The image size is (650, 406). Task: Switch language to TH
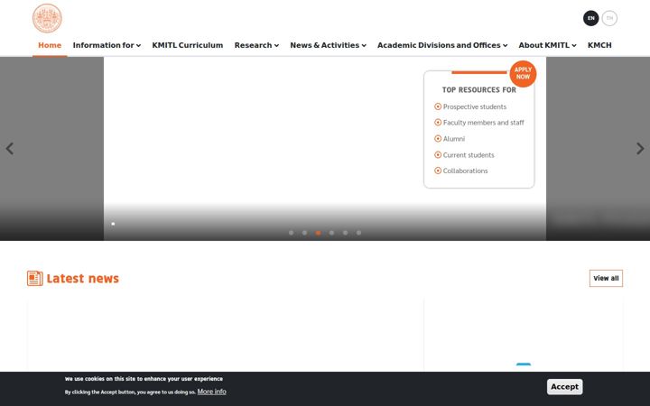point(609,18)
